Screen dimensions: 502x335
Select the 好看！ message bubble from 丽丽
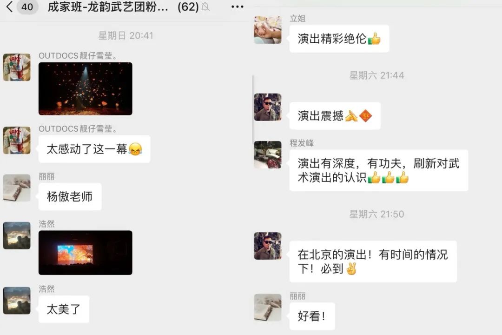point(312,316)
